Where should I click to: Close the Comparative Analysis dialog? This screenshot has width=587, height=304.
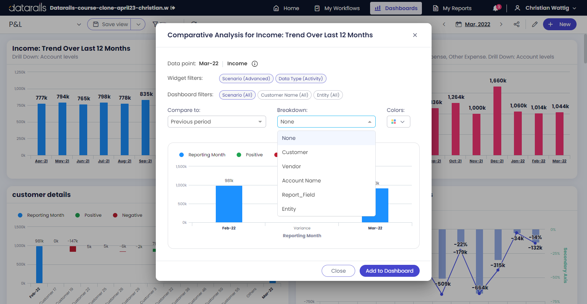pos(415,35)
